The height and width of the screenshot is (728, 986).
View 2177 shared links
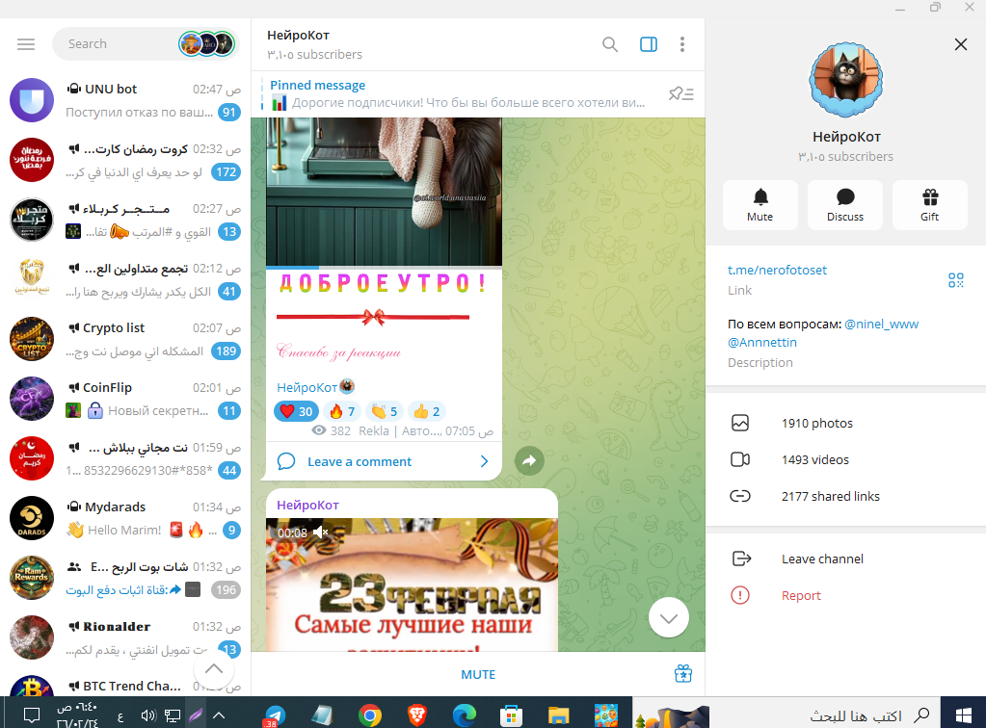pyautogui.click(x=846, y=496)
